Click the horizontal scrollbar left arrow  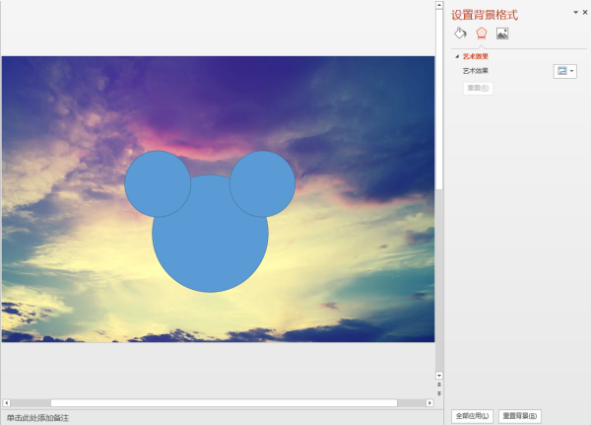tap(7, 402)
